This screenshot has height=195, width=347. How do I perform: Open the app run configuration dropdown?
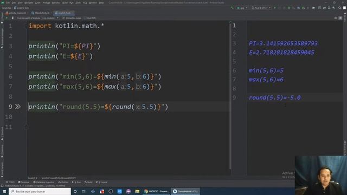tap(242, 8)
